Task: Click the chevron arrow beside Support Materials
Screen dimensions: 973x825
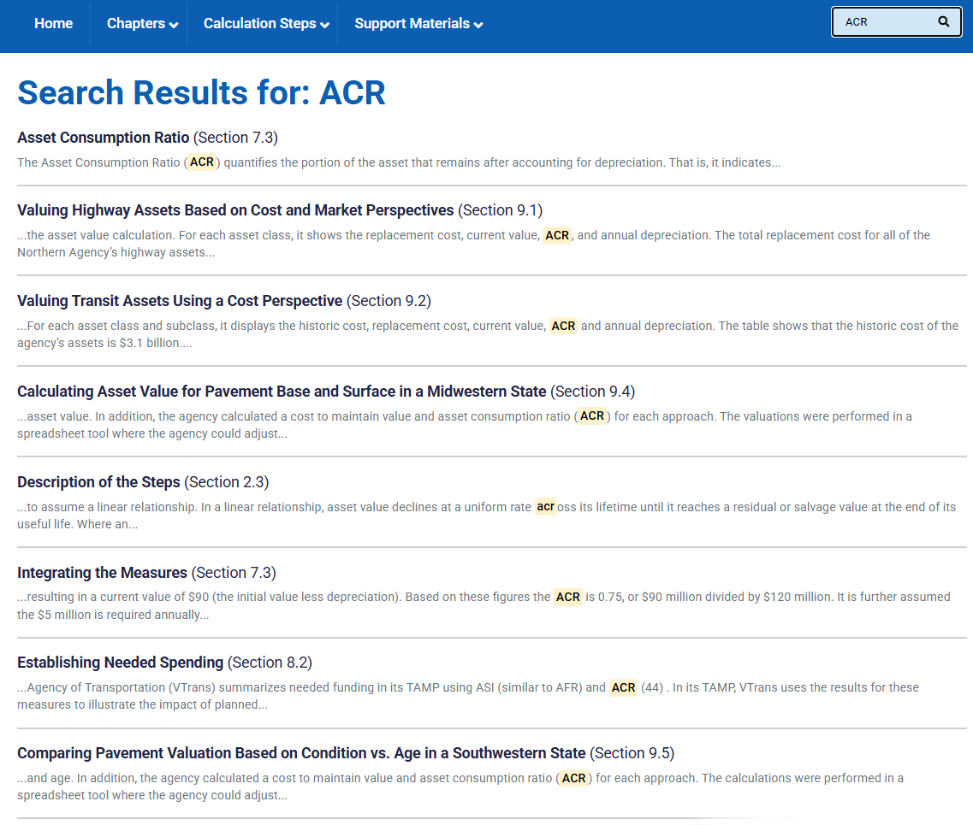Action: tap(478, 26)
